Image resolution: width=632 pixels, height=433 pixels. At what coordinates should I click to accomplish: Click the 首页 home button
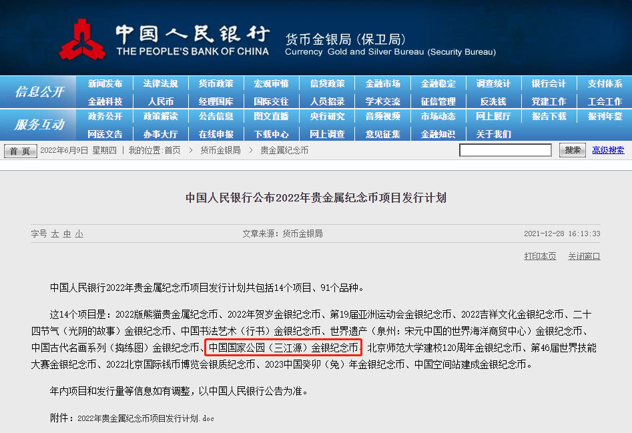click(20, 151)
